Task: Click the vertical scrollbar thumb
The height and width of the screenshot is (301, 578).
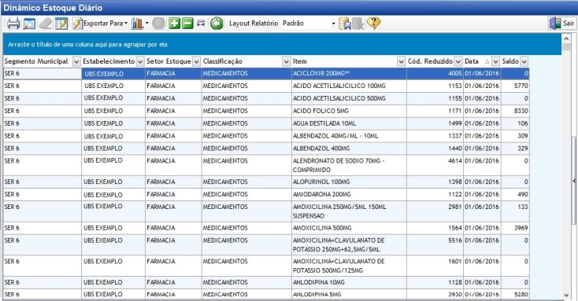Action: coord(566,47)
